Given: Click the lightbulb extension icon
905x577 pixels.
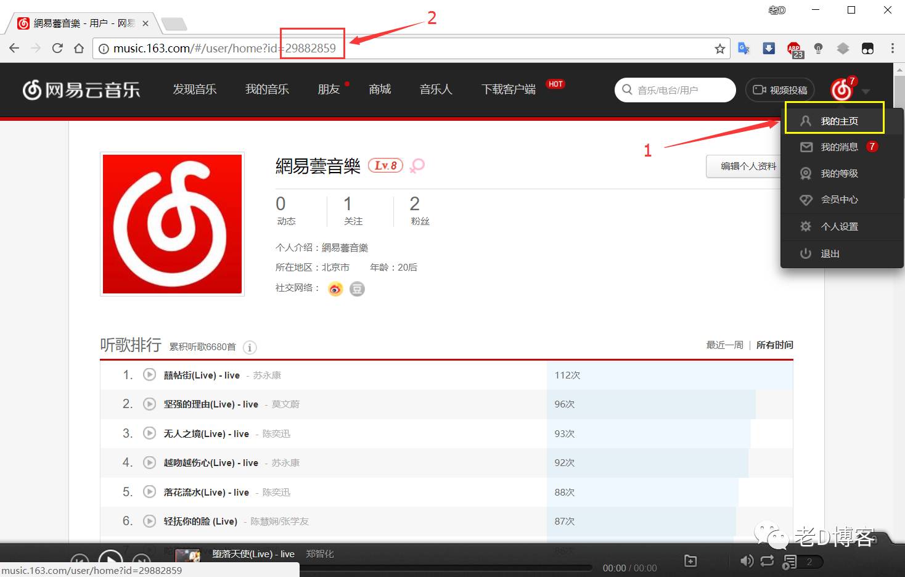Looking at the screenshot, I should tap(819, 48).
